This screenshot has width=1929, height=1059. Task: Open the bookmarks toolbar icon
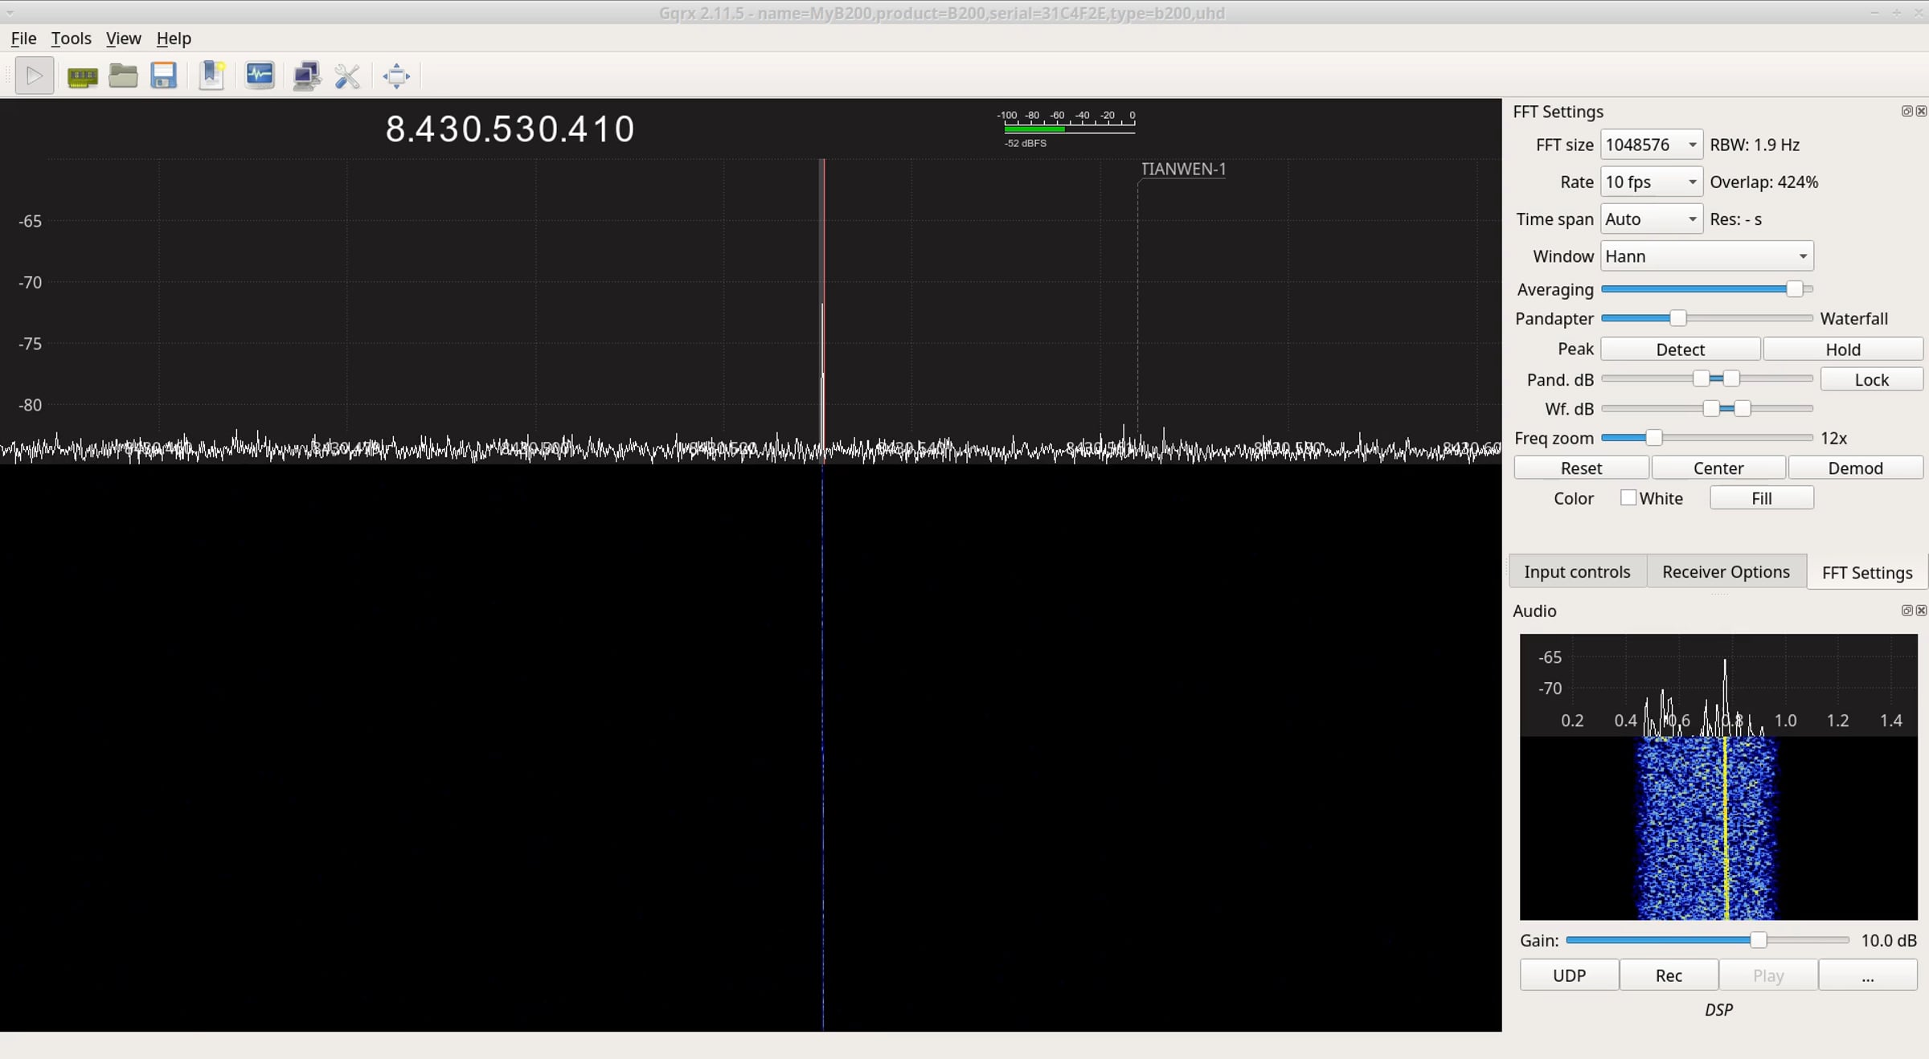pos(212,76)
